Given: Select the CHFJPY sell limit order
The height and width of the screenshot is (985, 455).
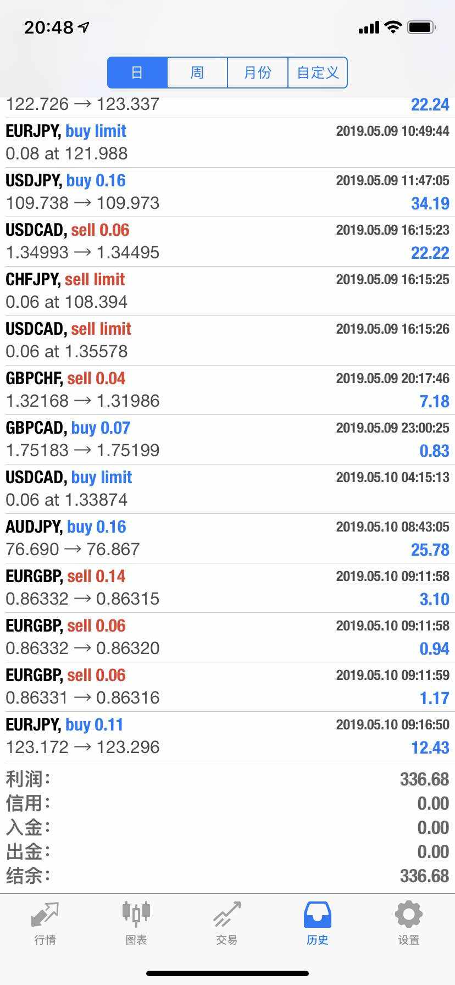Looking at the screenshot, I should tap(227, 291).
